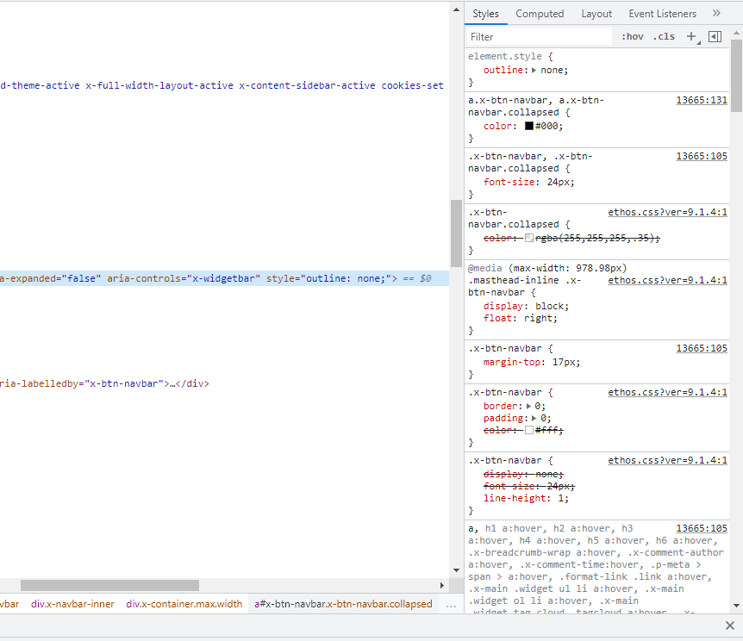The width and height of the screenshot is (743, 641).
Task: Expand the collapsed div ellipsis after aria-labelledby
Action: (x=173, y=383)
